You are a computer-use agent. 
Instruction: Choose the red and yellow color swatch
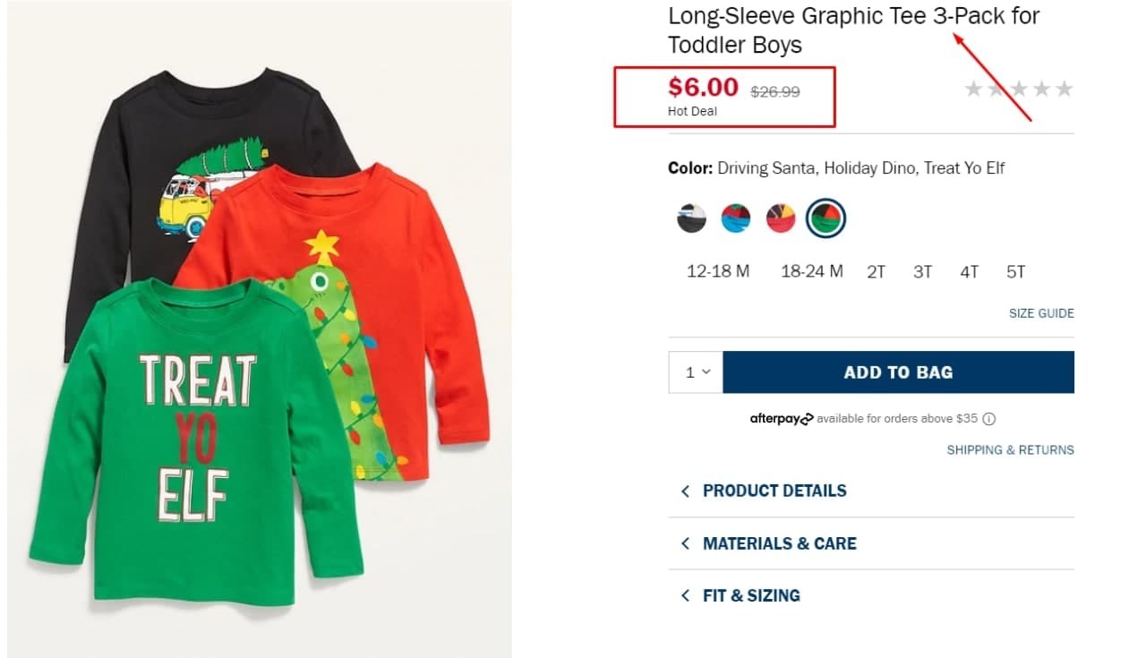pyautogui.click(x=781, y=218)
